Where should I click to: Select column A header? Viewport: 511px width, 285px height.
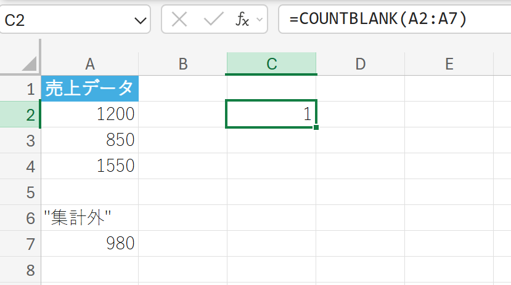pos(90,63)
